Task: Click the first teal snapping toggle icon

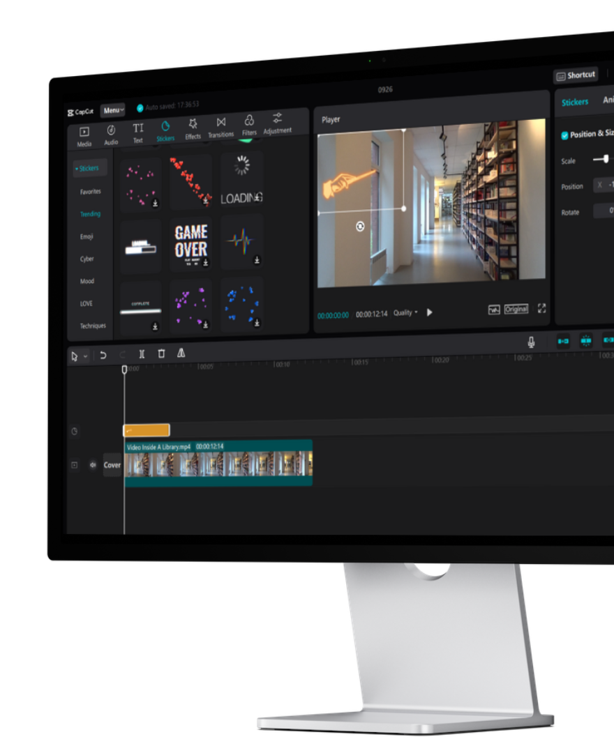Action: [563, 341]
